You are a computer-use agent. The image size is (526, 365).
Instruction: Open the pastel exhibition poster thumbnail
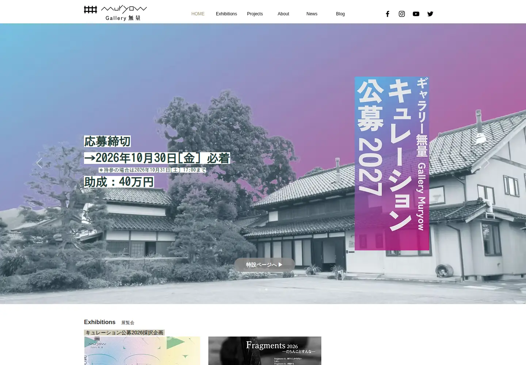(x=142, y=351)
